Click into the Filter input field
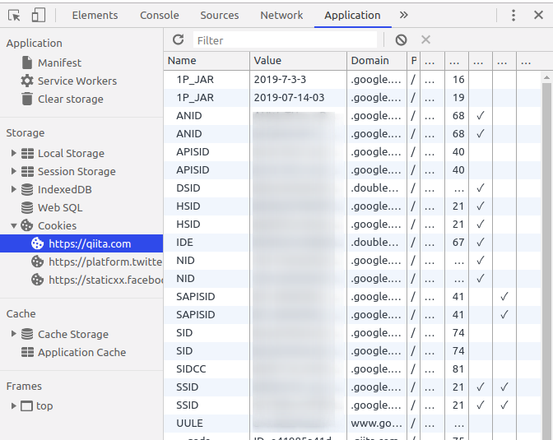Viewport: 553px width, 440px height. coord(284,39)
